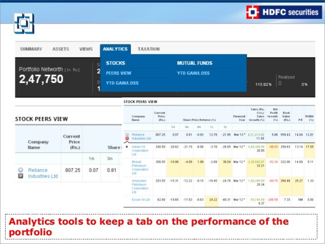Click the grey square icon under Reliance's round icon

pos(20,176)
